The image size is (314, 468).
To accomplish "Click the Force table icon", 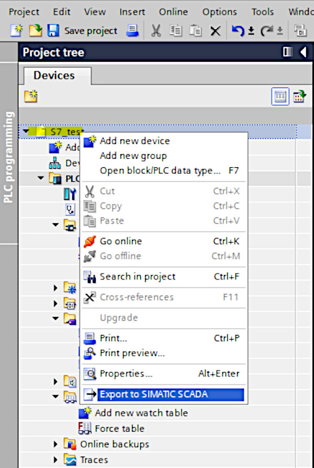I will tap(85, 429).
